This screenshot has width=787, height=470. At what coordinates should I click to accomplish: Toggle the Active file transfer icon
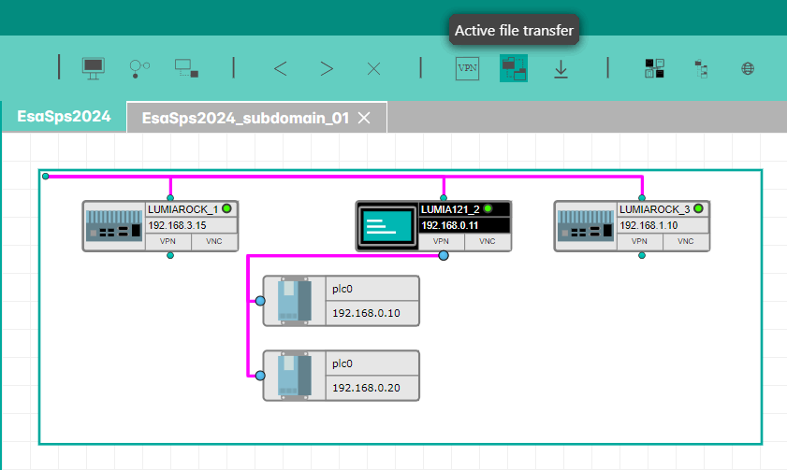point(513,68)
